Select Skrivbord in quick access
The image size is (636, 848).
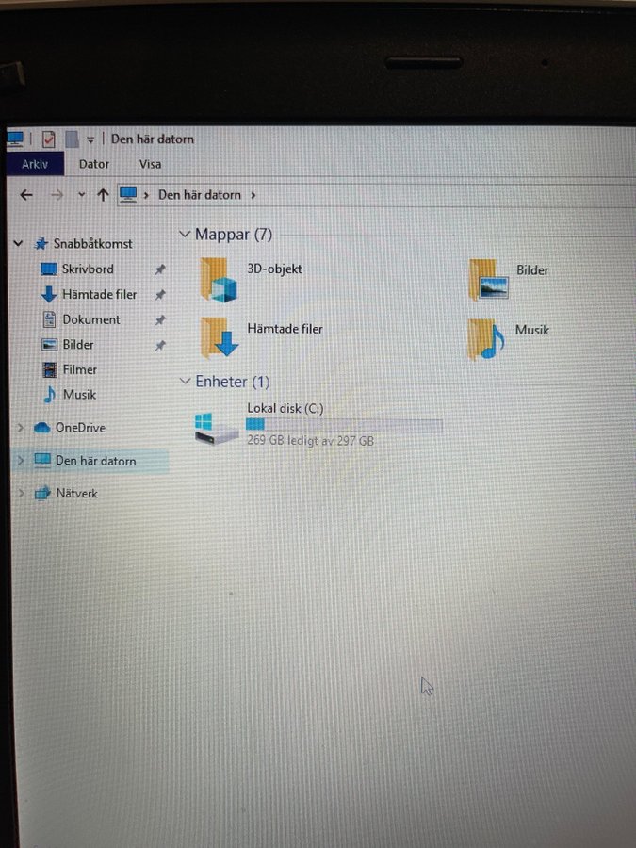pyautogui.click(x=87, y=269)
